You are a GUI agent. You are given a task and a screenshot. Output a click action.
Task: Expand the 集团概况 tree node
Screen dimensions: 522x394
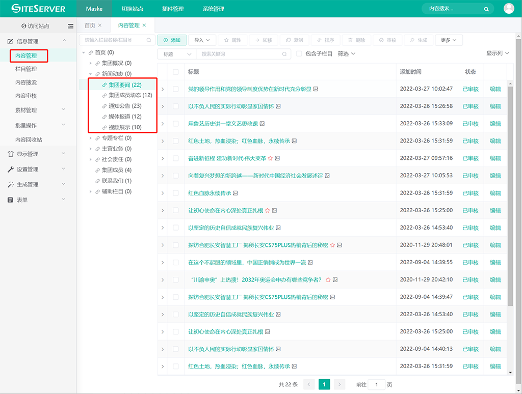[x=91, y=63]
